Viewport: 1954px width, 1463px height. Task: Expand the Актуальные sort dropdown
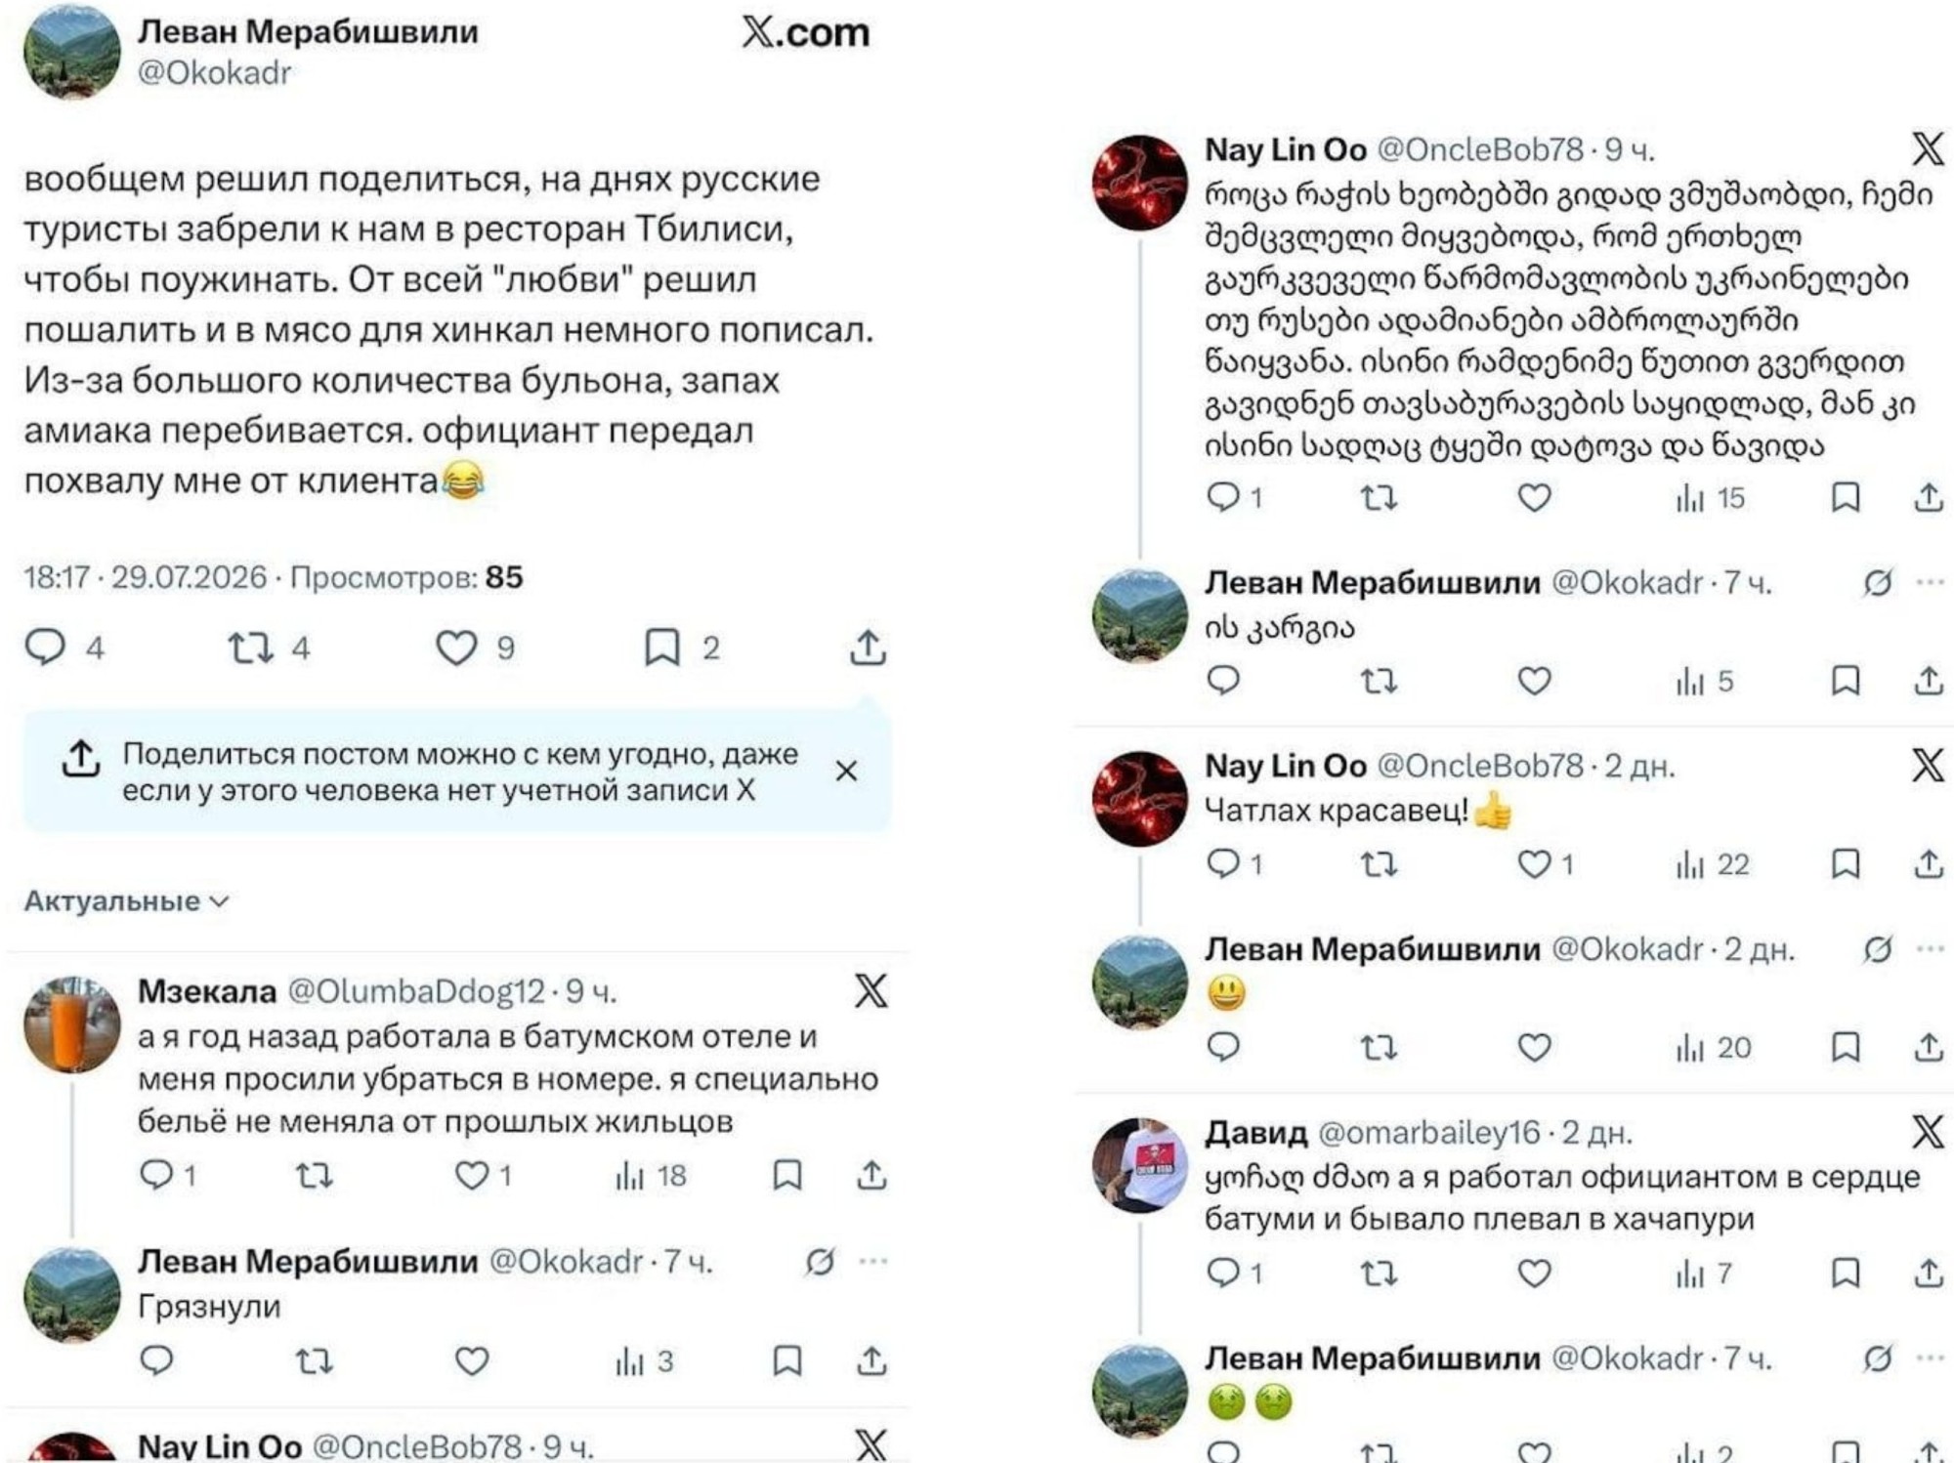tap(126, 900)
